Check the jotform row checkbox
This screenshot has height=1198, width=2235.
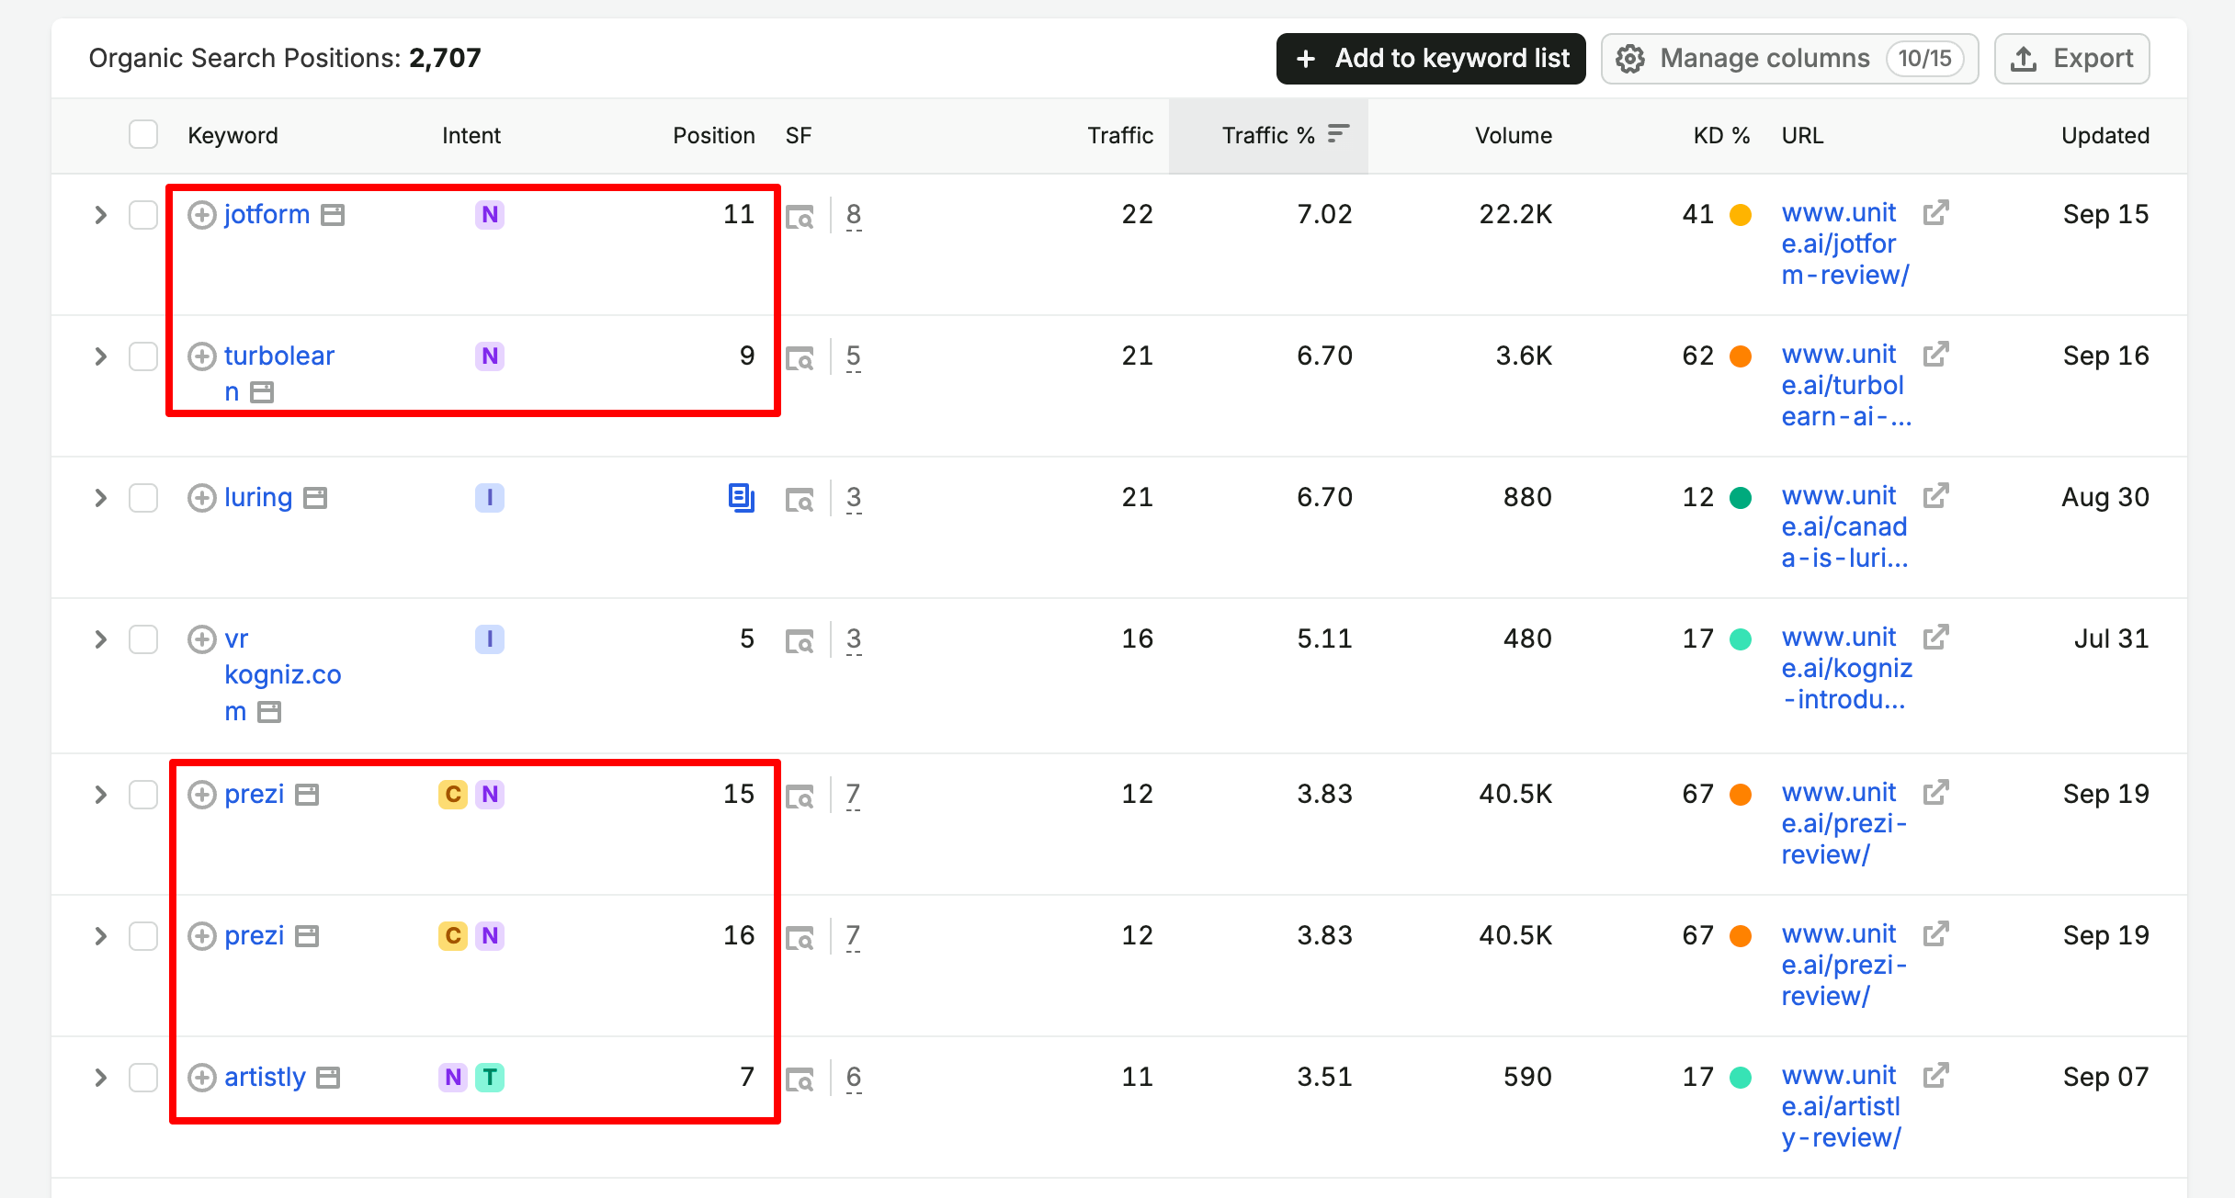point(143,215)
